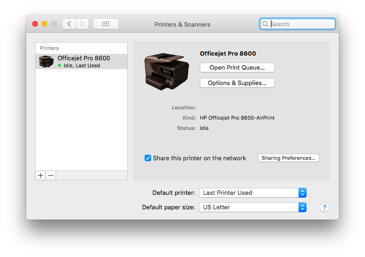
Task: Click the Printers list header
Action: pyautogui.click(x=49, y=48)
